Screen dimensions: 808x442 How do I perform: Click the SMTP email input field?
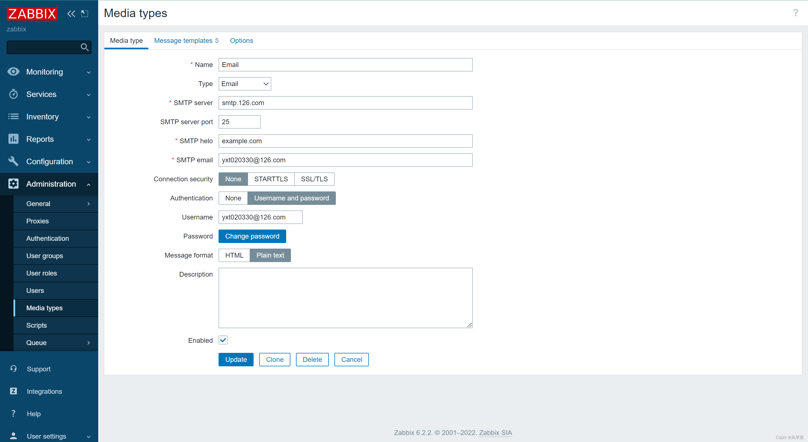coord(345,159)
